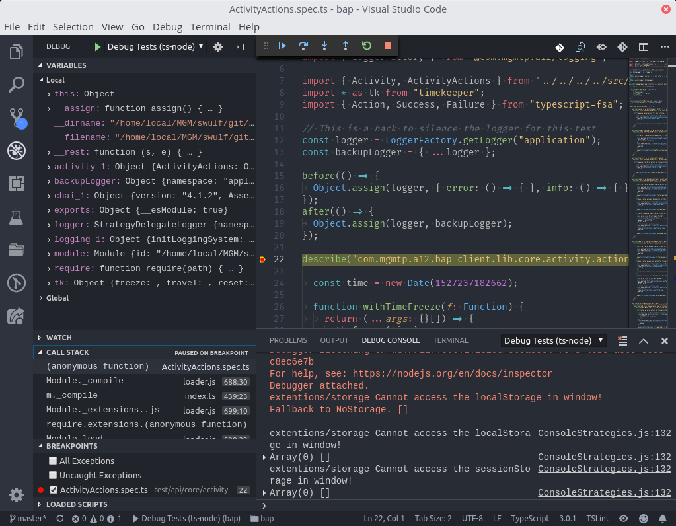
Task: Switch to the TERMINAL tab
Action: click(x=450, y=340)
